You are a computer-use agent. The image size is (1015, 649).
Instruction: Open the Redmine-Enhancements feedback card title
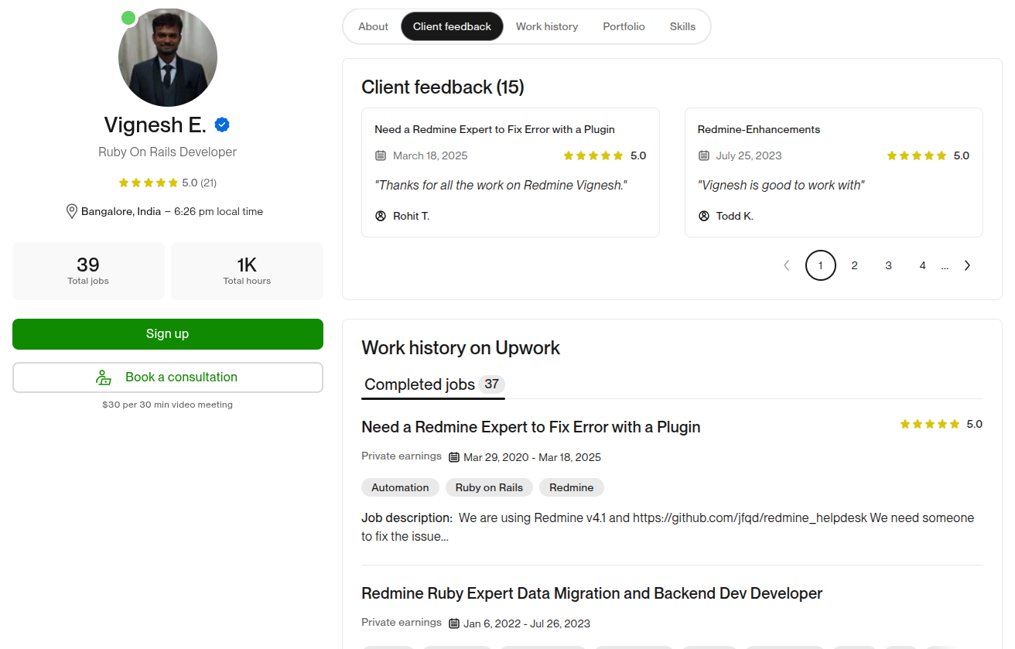pyautogui.click(x=759, y=129)
